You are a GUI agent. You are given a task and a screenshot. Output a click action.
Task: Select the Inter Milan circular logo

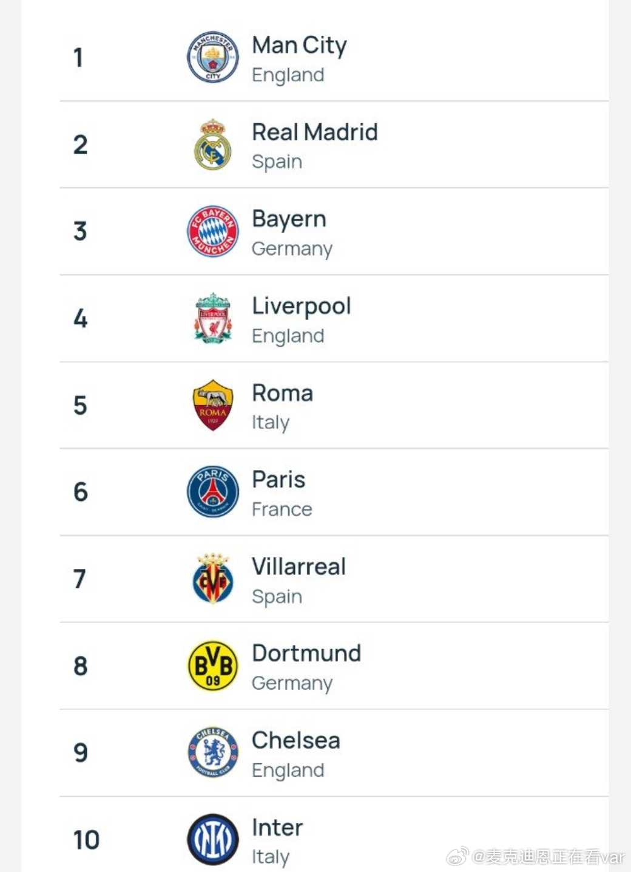[x=212, y=840]
